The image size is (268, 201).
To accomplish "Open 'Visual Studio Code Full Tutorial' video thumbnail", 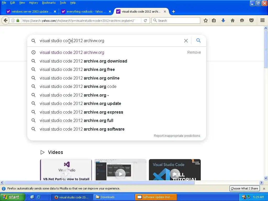I will [x=175, y=170].
